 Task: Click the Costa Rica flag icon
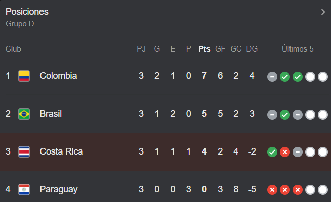(24, 151)
